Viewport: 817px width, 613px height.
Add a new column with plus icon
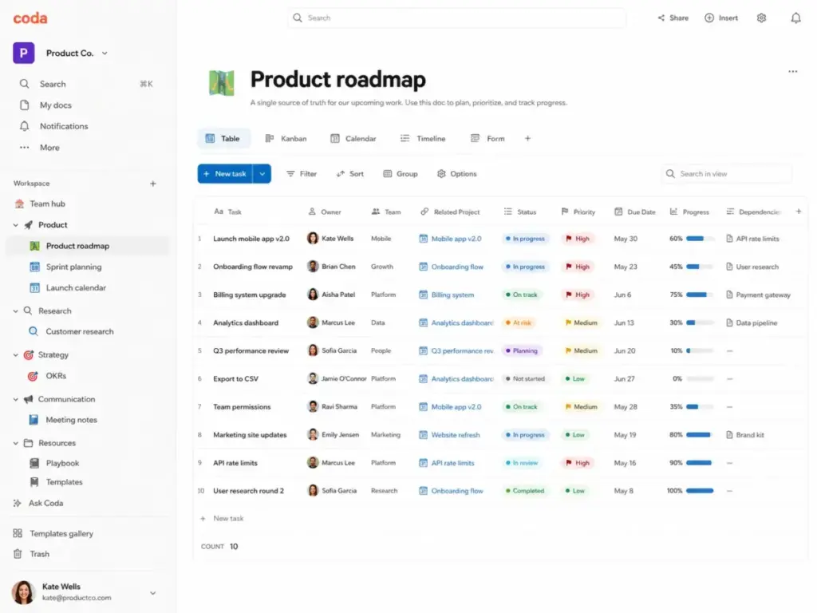(798, 211)
